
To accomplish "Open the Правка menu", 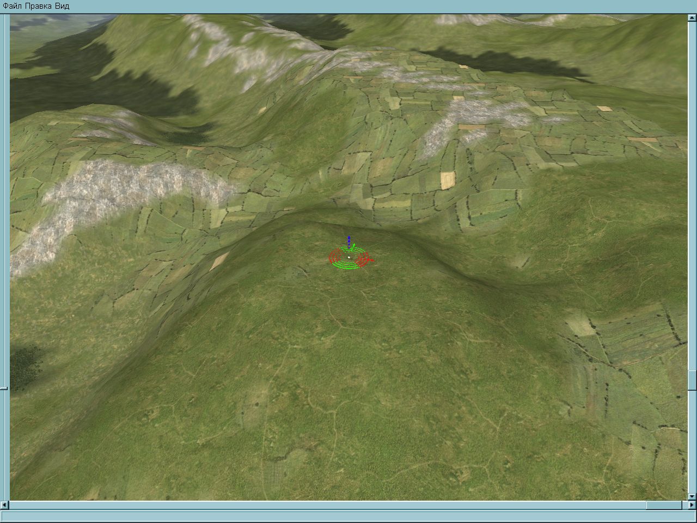I will point(39,6).
